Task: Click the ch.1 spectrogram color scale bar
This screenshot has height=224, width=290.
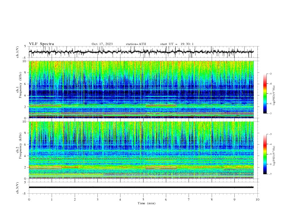Action: [265, 94]
